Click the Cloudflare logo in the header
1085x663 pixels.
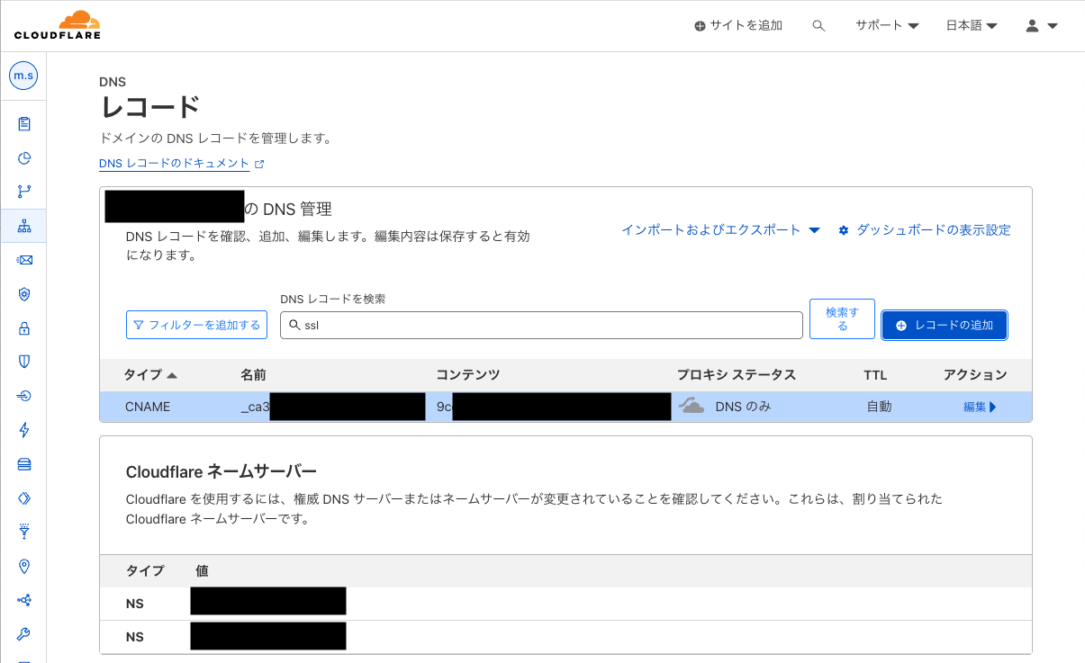pos(56,24)
